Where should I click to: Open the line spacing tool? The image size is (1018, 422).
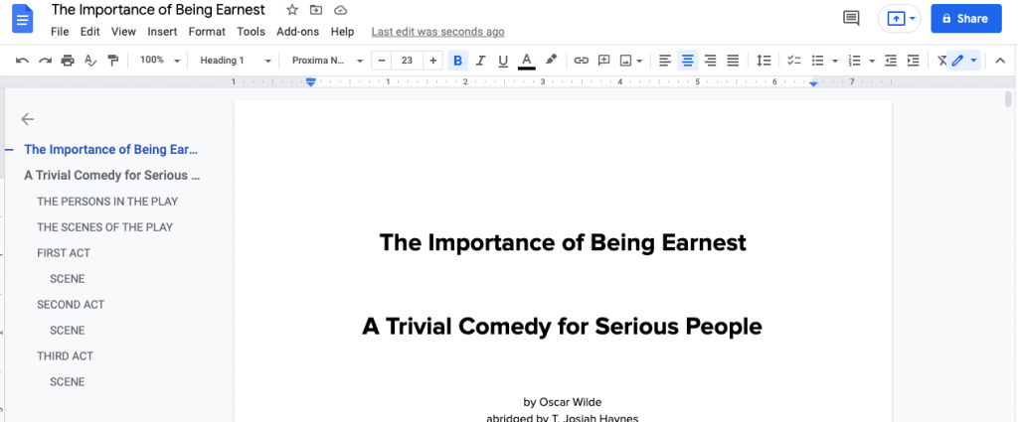(763, 61)
